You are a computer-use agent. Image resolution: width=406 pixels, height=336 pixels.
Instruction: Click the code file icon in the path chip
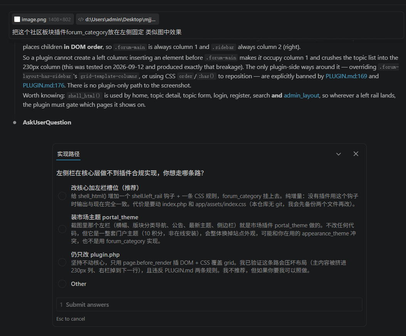(81, 19)
